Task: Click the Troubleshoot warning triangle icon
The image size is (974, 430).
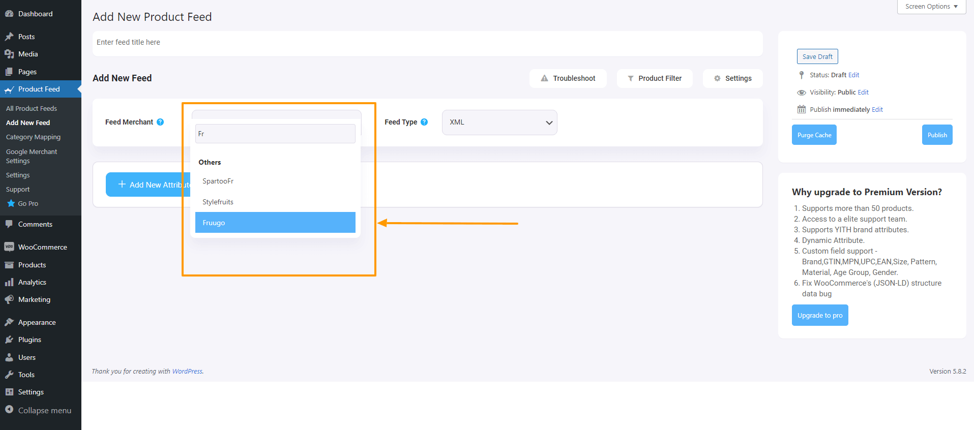Action: pos(544,78)
